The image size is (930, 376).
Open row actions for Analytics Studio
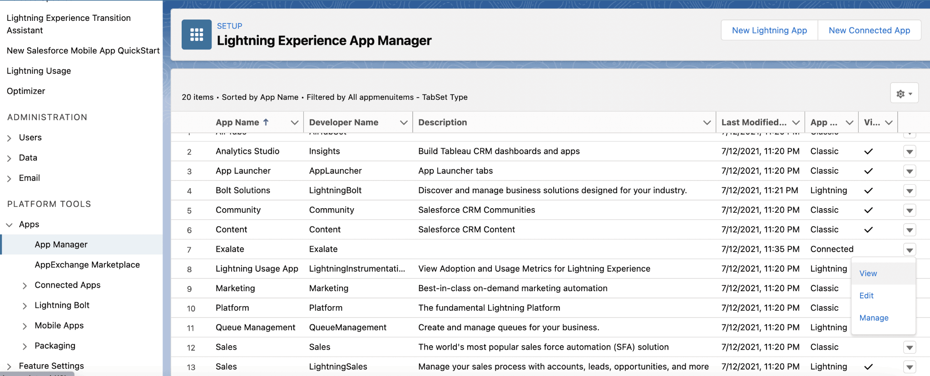pyautogui.click(x=910, y=151)
